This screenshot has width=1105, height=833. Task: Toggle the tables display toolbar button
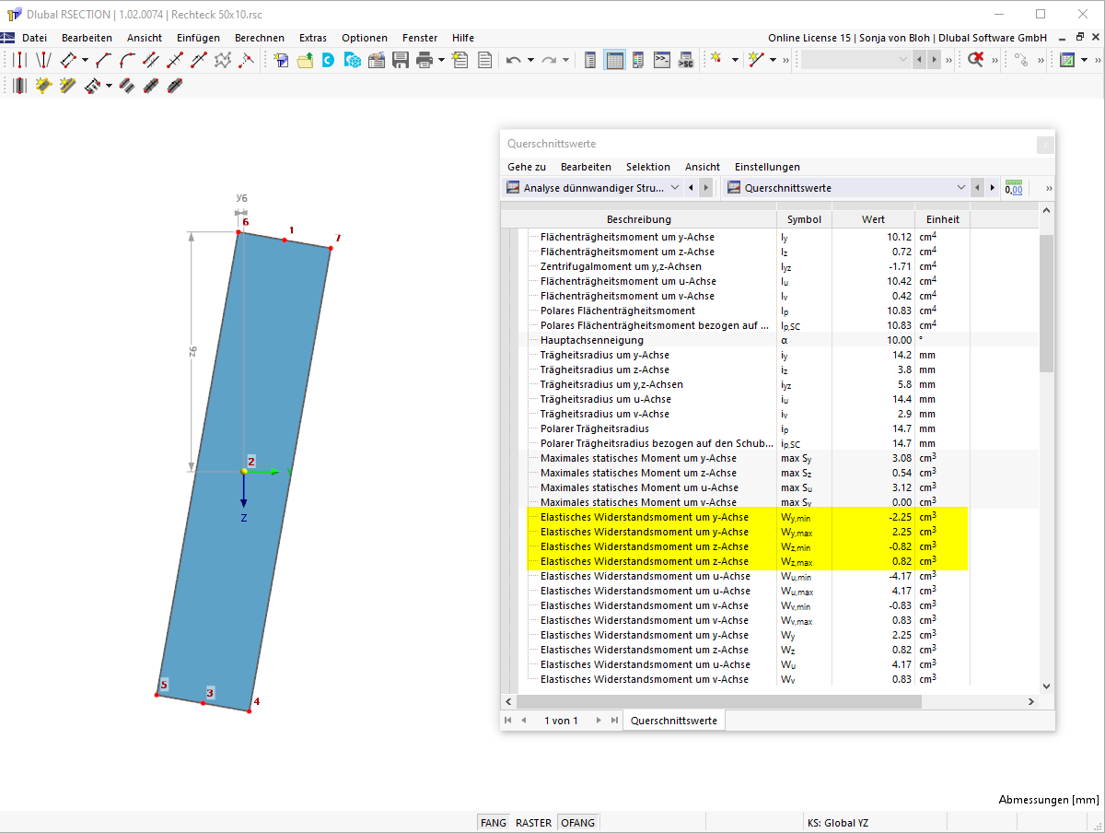click(x=614, y=60)
